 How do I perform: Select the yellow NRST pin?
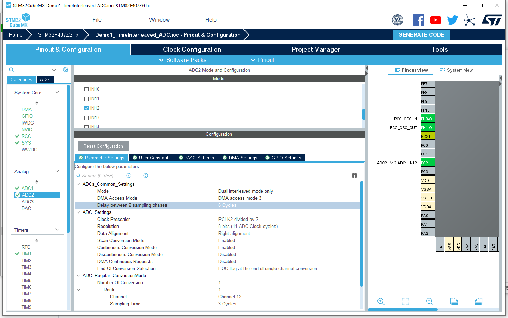428,136
